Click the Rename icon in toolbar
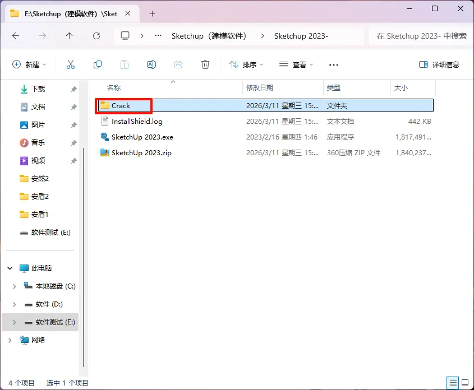 coord(151,64)
